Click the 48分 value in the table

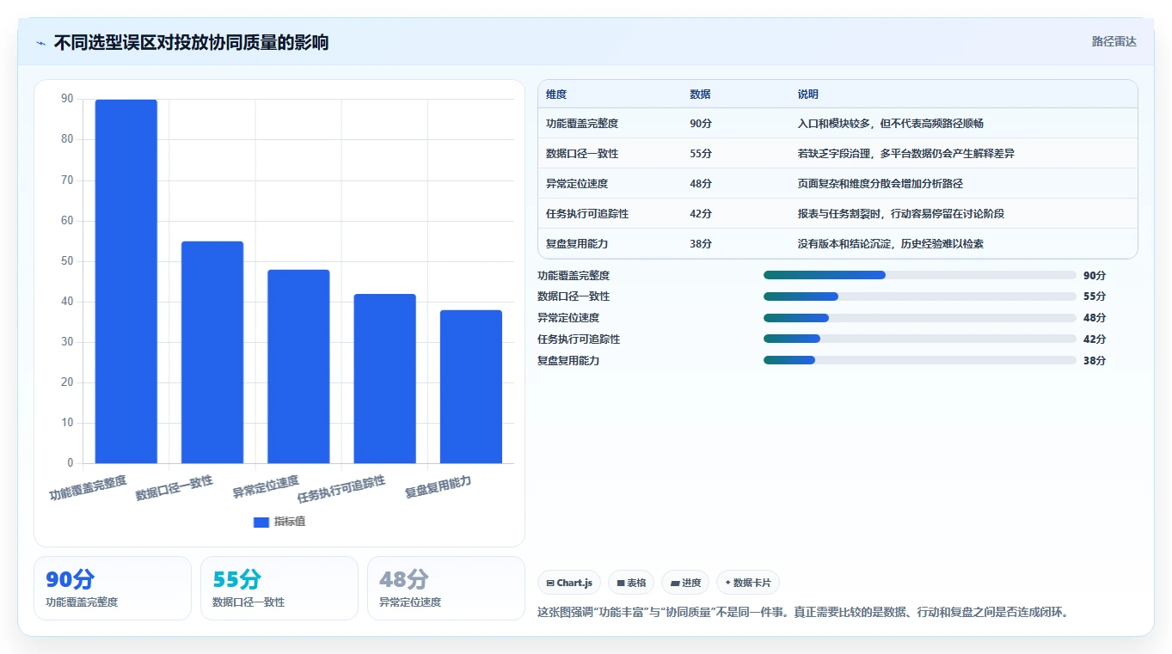click(701, 184)
